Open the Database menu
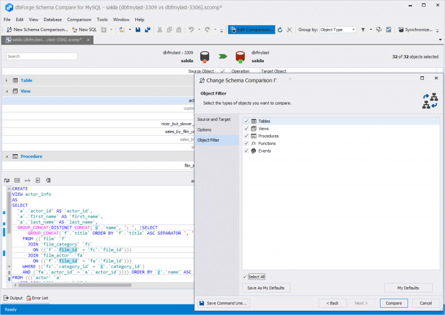 [x=52, y=19]
